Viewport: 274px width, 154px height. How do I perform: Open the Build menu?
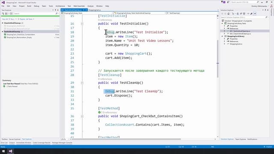click(29, 6)
